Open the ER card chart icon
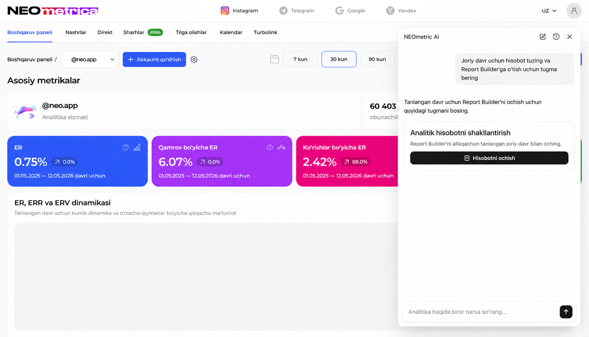This screenshot has width=589, height=337. coord(137,147)
